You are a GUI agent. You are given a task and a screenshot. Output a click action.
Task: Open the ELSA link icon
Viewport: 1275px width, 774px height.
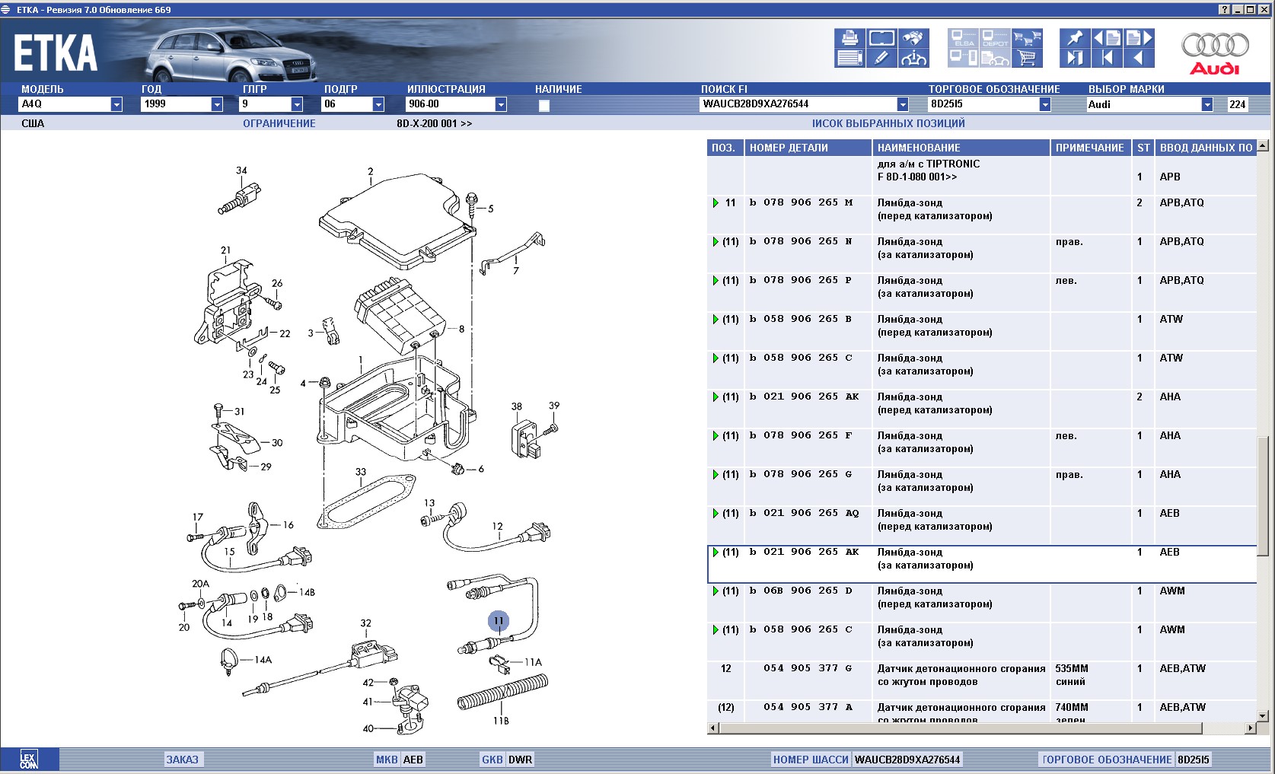coord(963,38)
